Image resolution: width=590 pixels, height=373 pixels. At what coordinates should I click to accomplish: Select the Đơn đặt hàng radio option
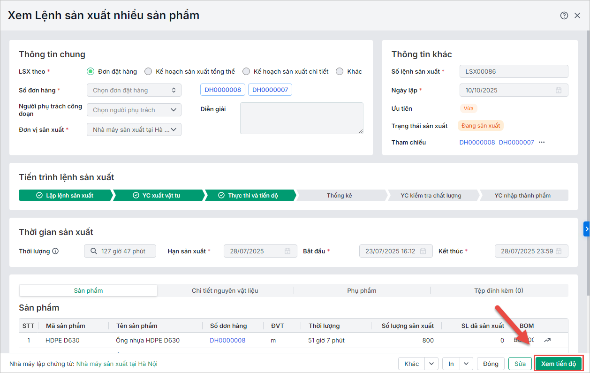pos(91,71)
